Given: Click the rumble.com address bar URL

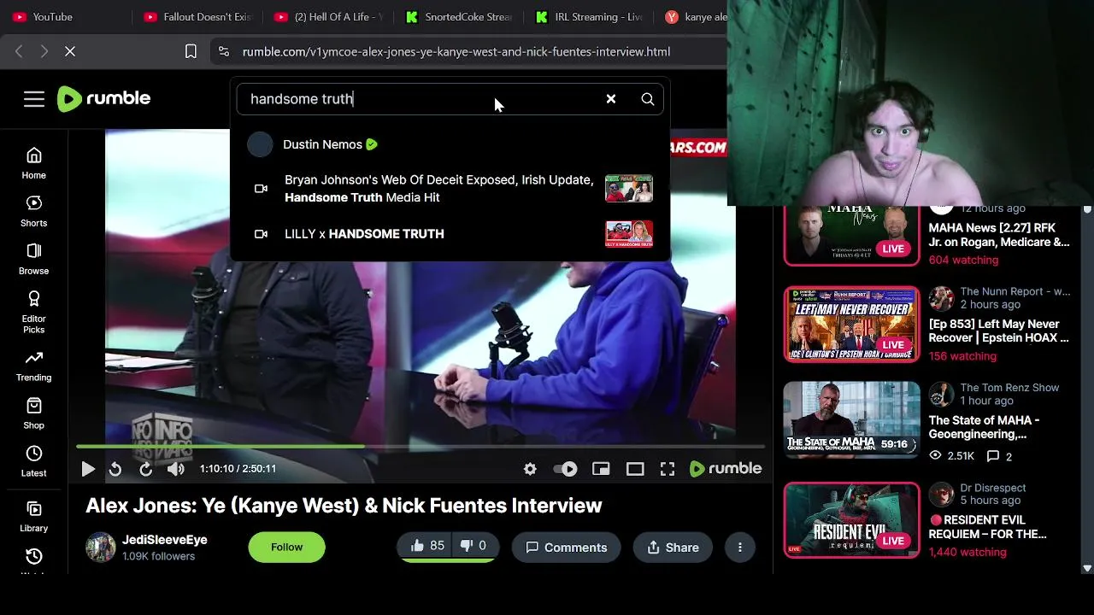Looking at the screenshot, I should 456,52.
